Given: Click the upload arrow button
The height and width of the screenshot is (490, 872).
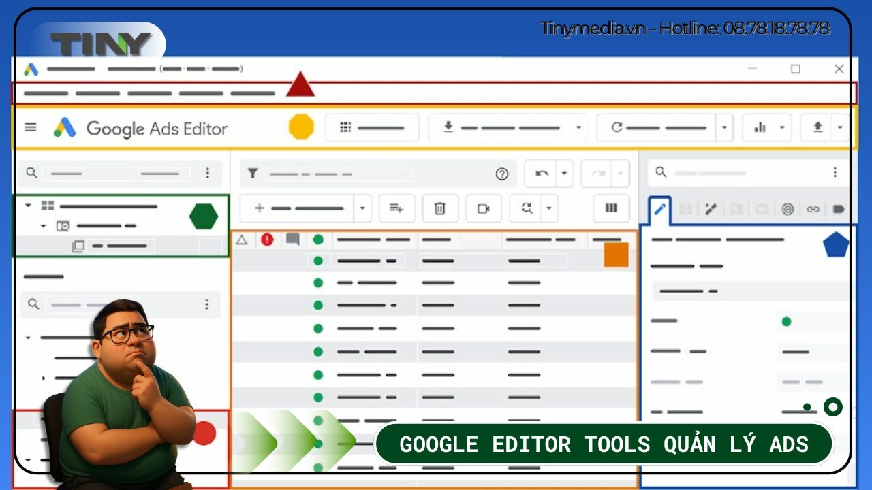Looking at the screenshot, I should [x=818, y=127].
